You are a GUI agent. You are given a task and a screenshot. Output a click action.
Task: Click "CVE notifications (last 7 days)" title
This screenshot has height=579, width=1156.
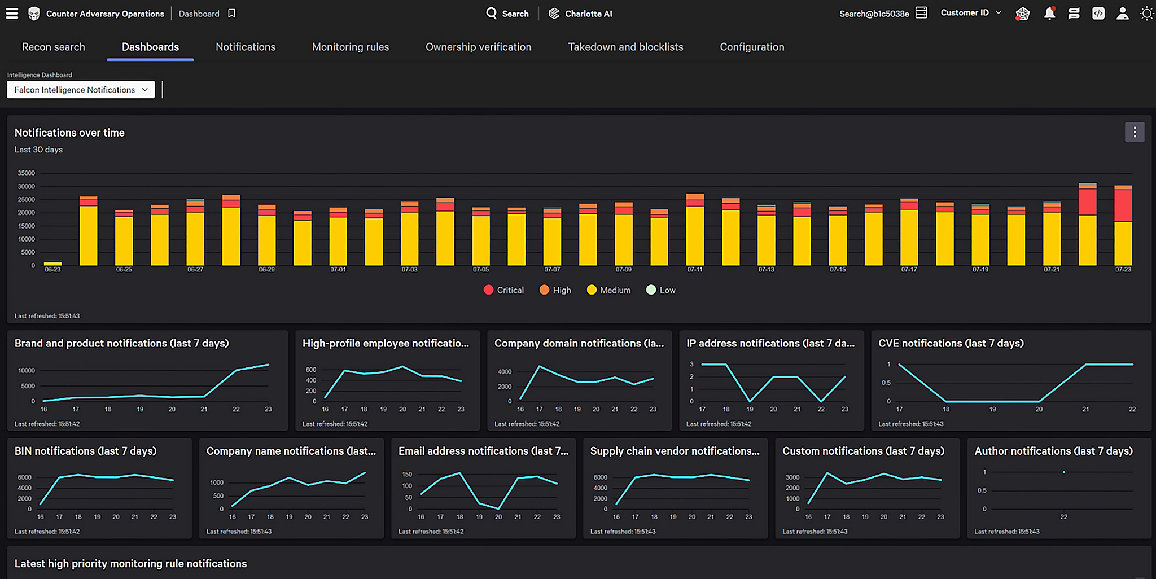click(951, 343)
